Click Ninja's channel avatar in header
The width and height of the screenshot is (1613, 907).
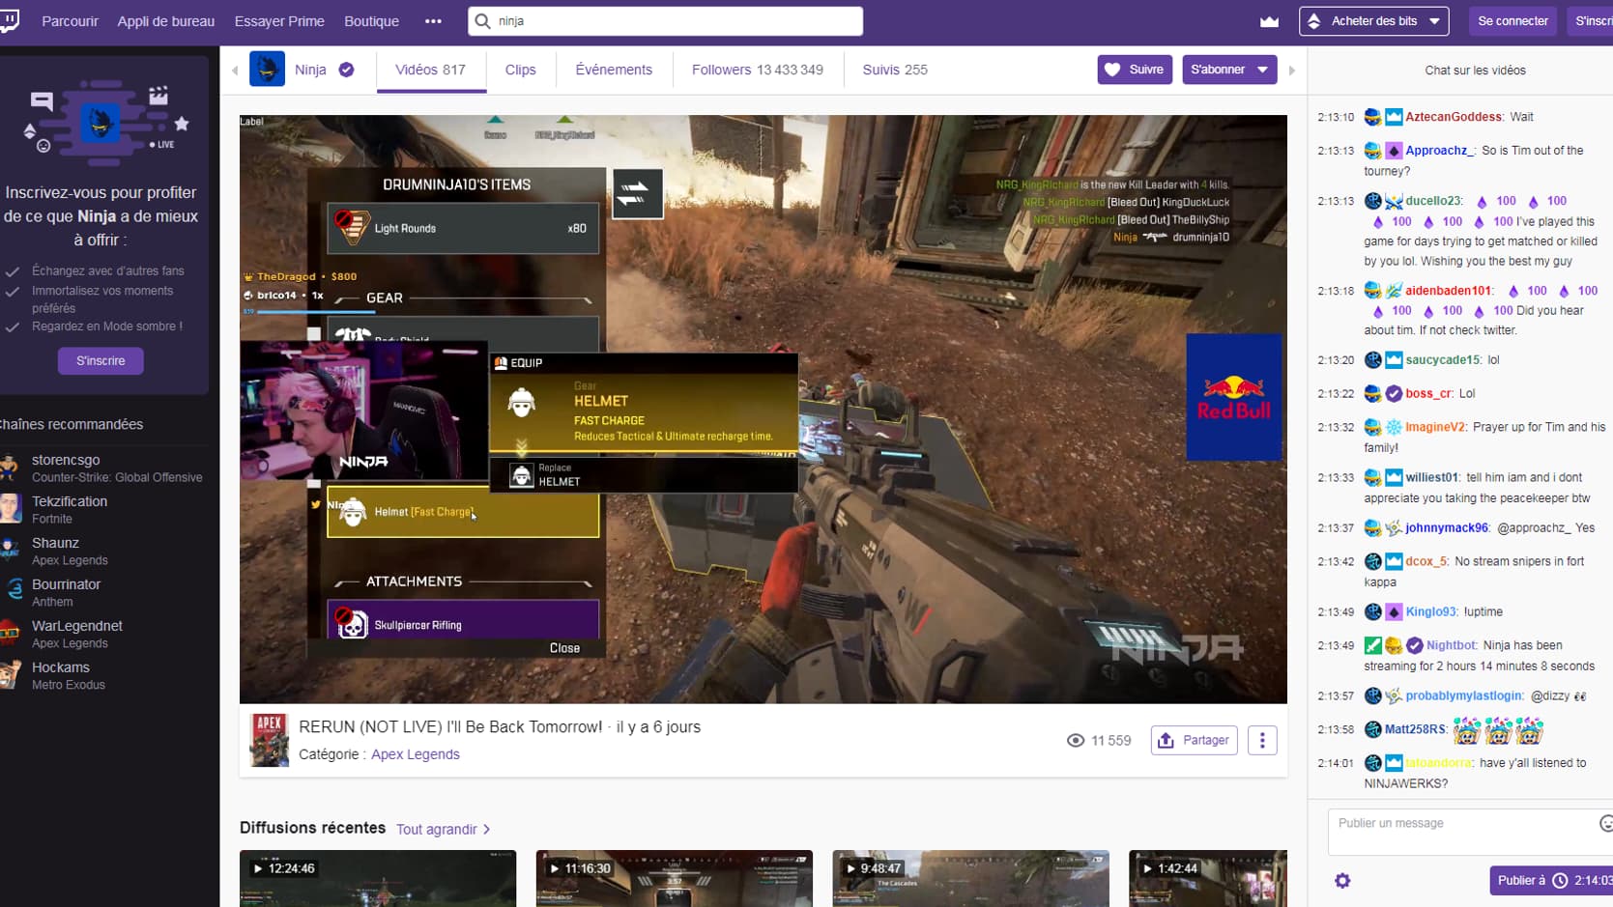point(267,70)
